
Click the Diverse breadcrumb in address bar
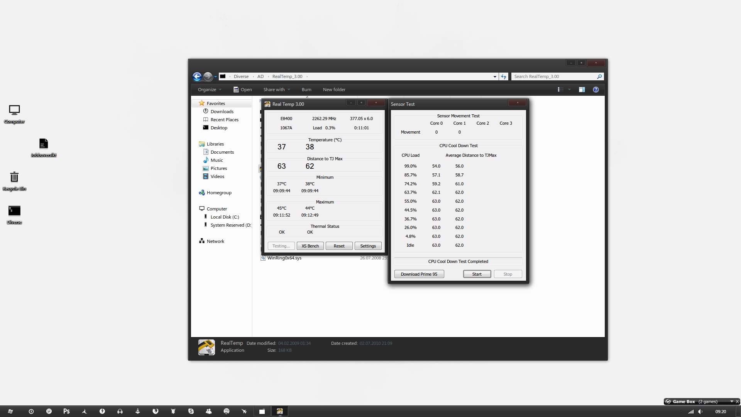click(241, 76)
